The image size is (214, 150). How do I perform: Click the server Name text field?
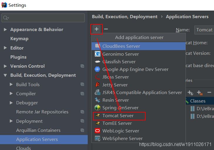pyautogui.click(x=204, y=30)
